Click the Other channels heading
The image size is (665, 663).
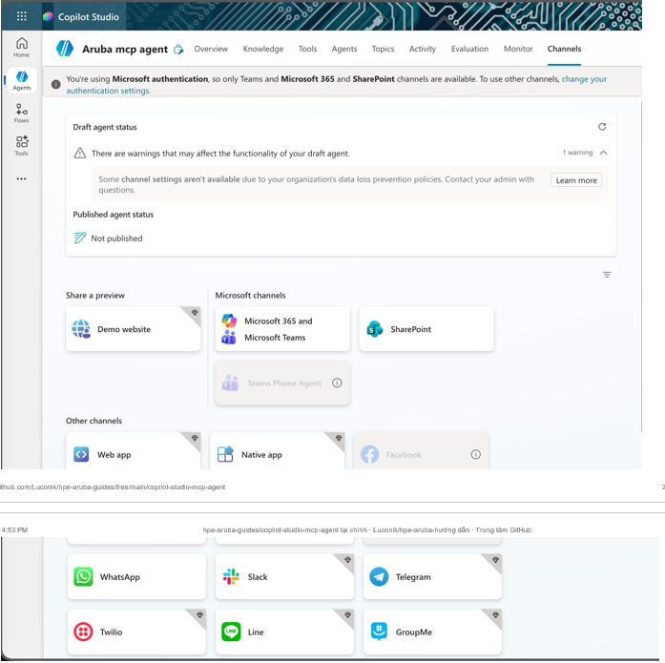(x=94, y=421)
